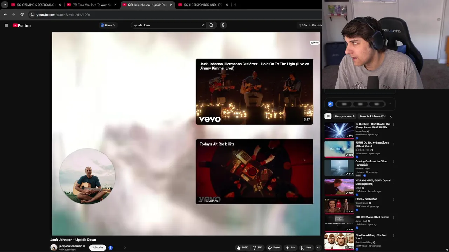Play the Innerbloom thumbnail video

click(x=339, y=149)
